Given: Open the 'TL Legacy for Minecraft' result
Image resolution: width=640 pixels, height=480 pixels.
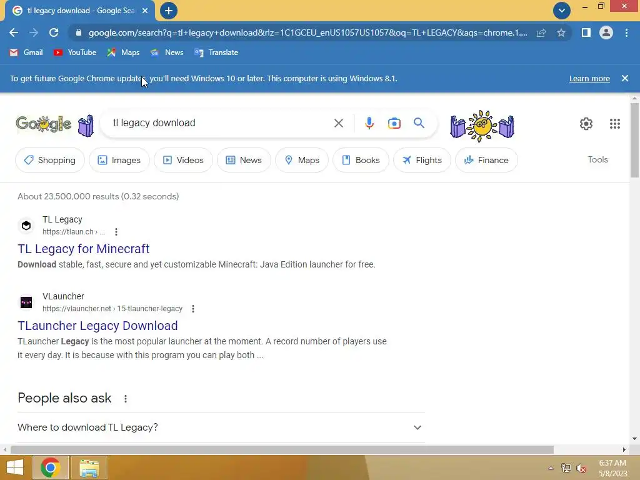Looking at the screenshot, I should point(83,249).
